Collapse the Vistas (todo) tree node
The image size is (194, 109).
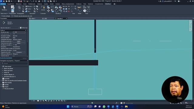[x=1, y=67]
